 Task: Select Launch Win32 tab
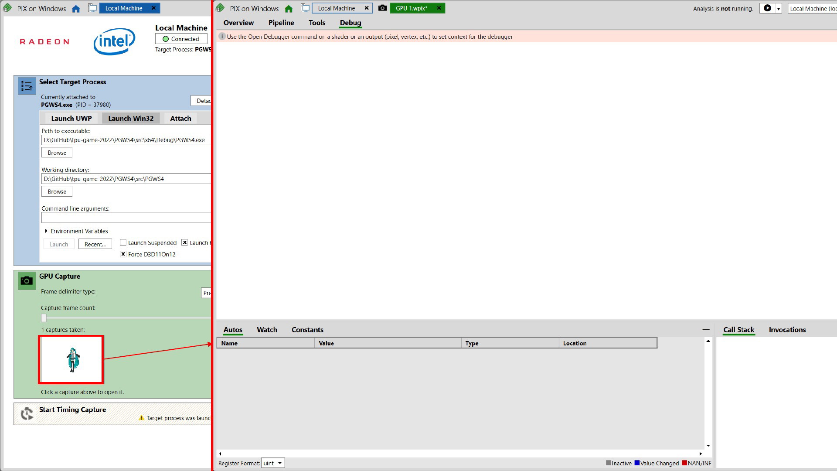(131, 118)
